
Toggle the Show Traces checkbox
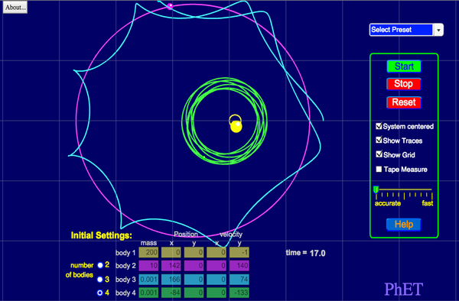[x=379, y=140]
